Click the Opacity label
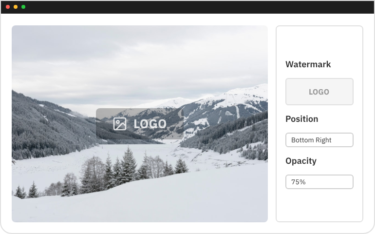The width and height of the screenshot is (375, 234). (x=300, y=161)
